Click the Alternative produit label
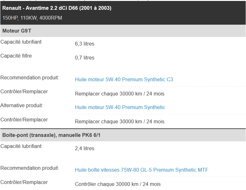This screenshot has width=246, height=190. pyautogui.click(x=22, y=106)
